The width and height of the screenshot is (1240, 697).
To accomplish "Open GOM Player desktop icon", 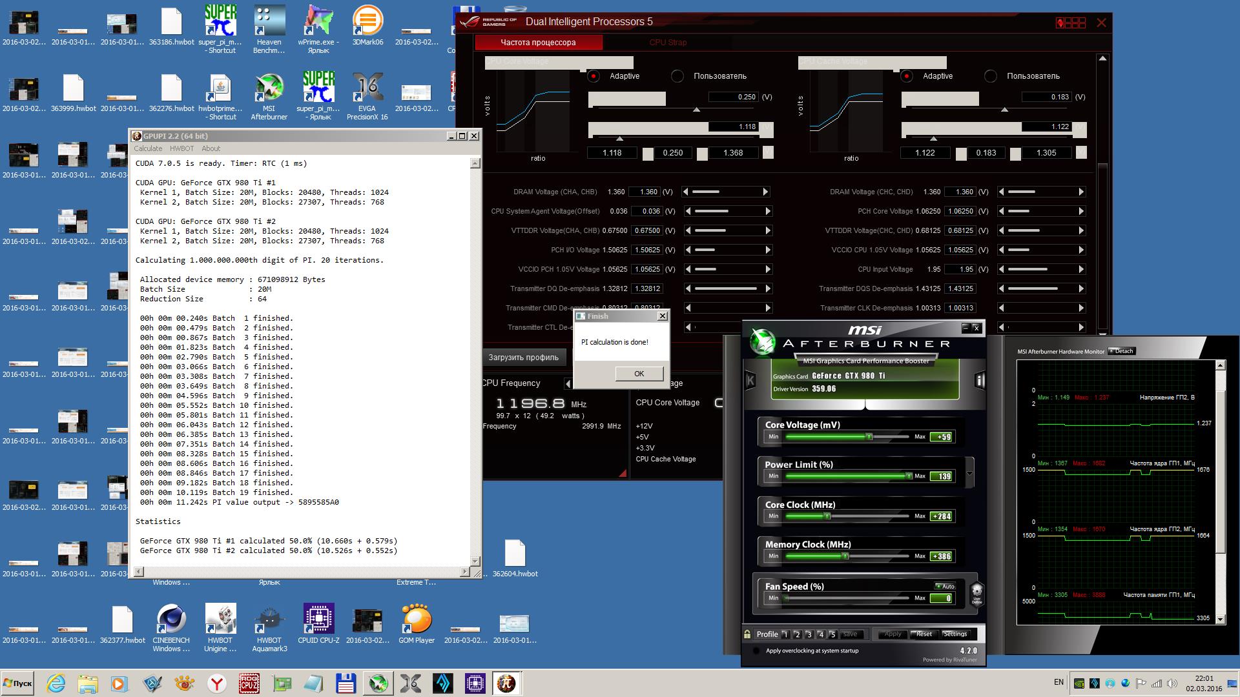I will click(x=416, y=623).
